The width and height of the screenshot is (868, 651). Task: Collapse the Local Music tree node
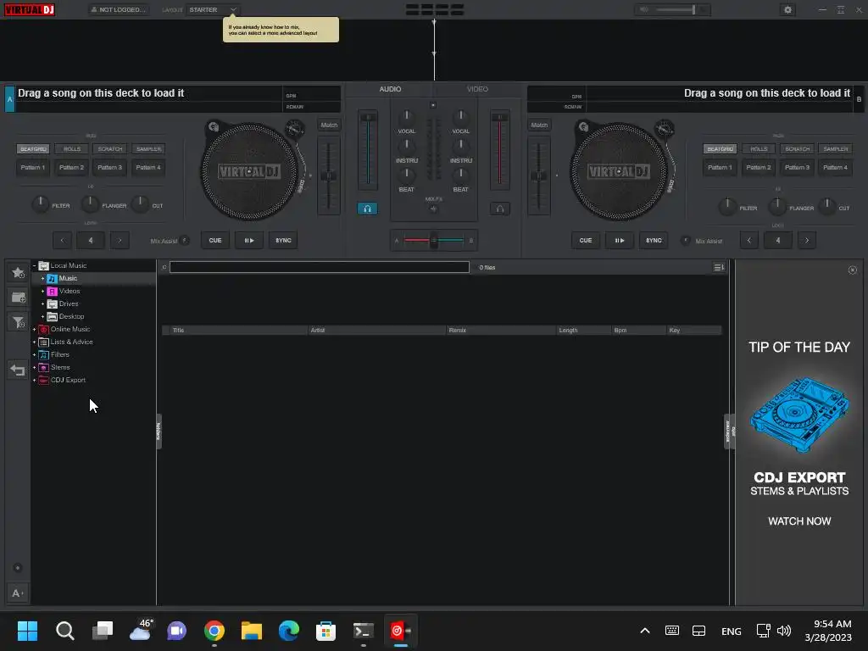click(x=34, y=265)
